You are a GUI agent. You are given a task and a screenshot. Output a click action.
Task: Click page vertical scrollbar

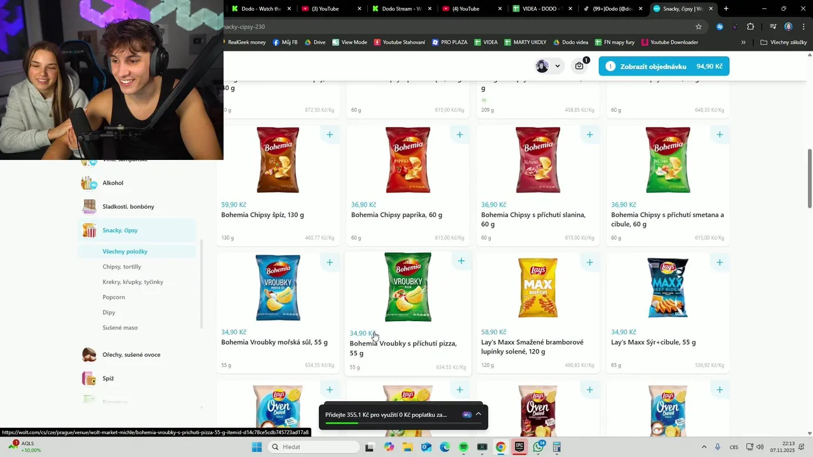pos(809,178)
